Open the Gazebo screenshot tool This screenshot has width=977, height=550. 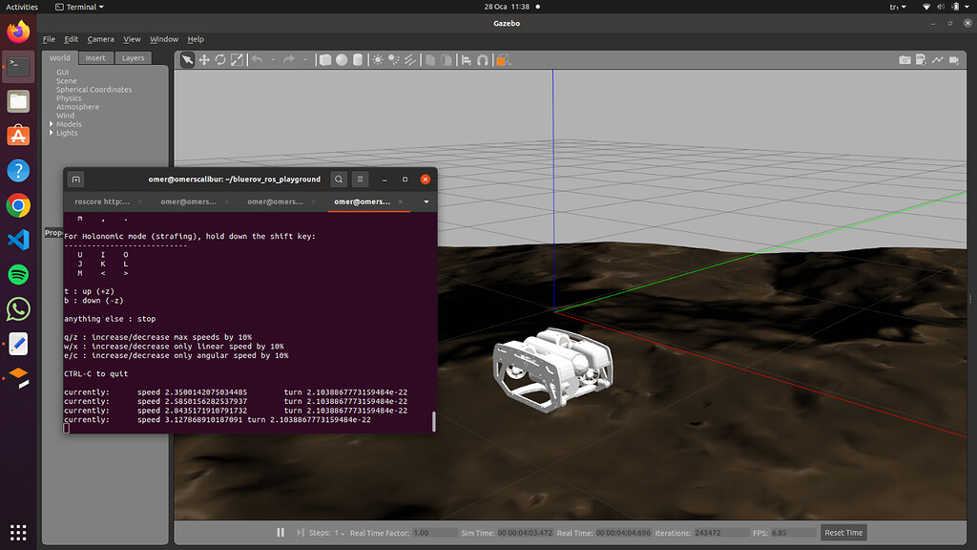point(904,59)
